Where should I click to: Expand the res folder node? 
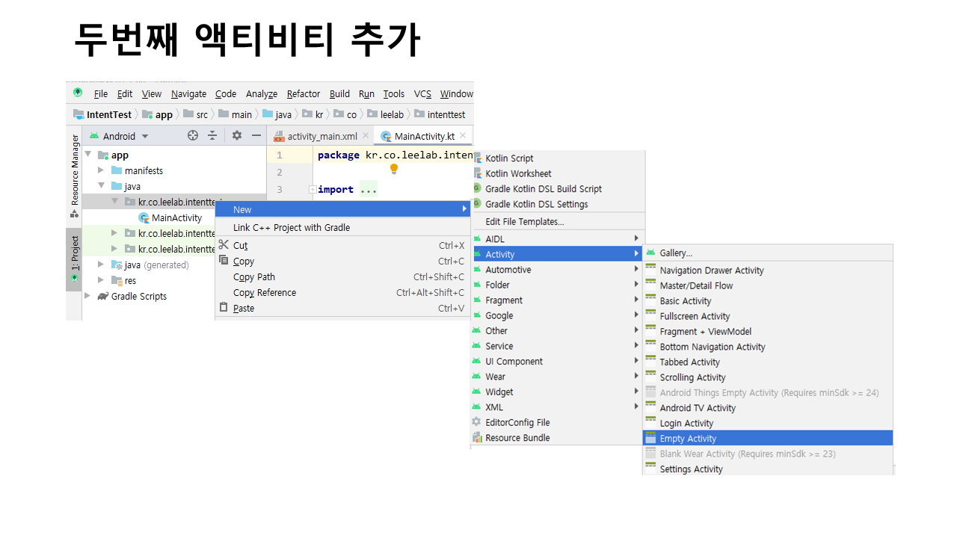click(101, 280)
